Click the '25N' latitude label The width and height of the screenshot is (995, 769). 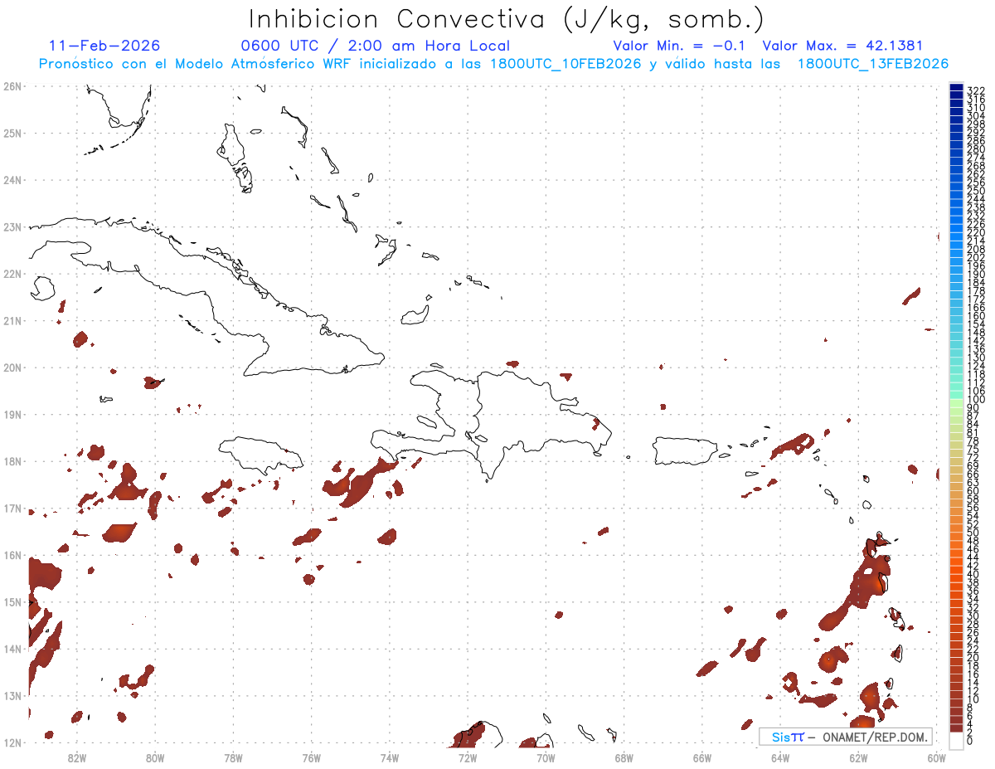pos(12,133)
